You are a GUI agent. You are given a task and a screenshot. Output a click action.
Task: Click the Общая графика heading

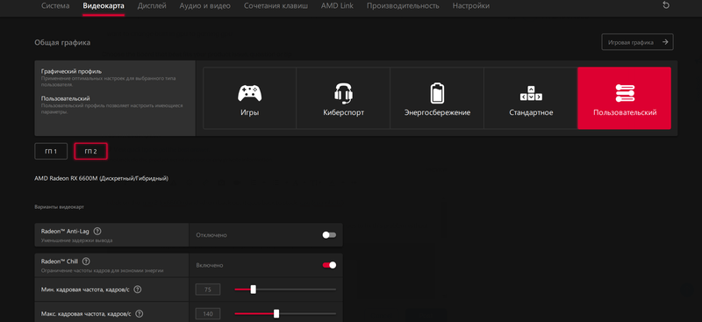point(62,42)
